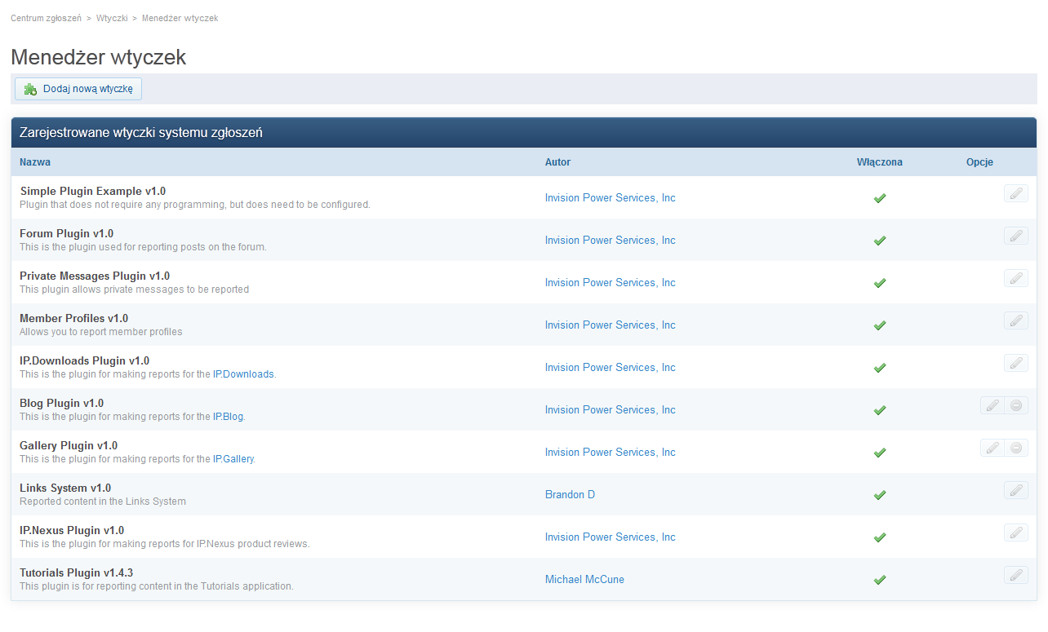Screen dimensions: 1048x632
Task: Toggle the enabled checkmark for IP.Downloads Plugin
Action: coord(879,368)
